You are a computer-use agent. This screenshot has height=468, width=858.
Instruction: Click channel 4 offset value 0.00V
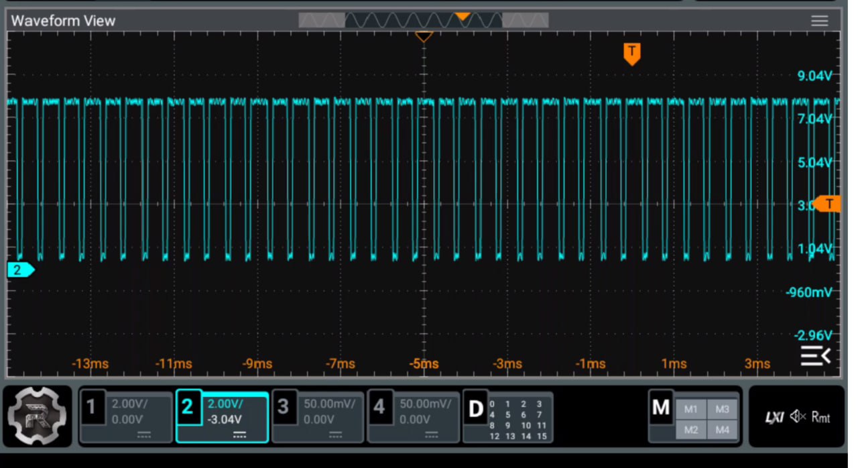click(x=416, y=420)
